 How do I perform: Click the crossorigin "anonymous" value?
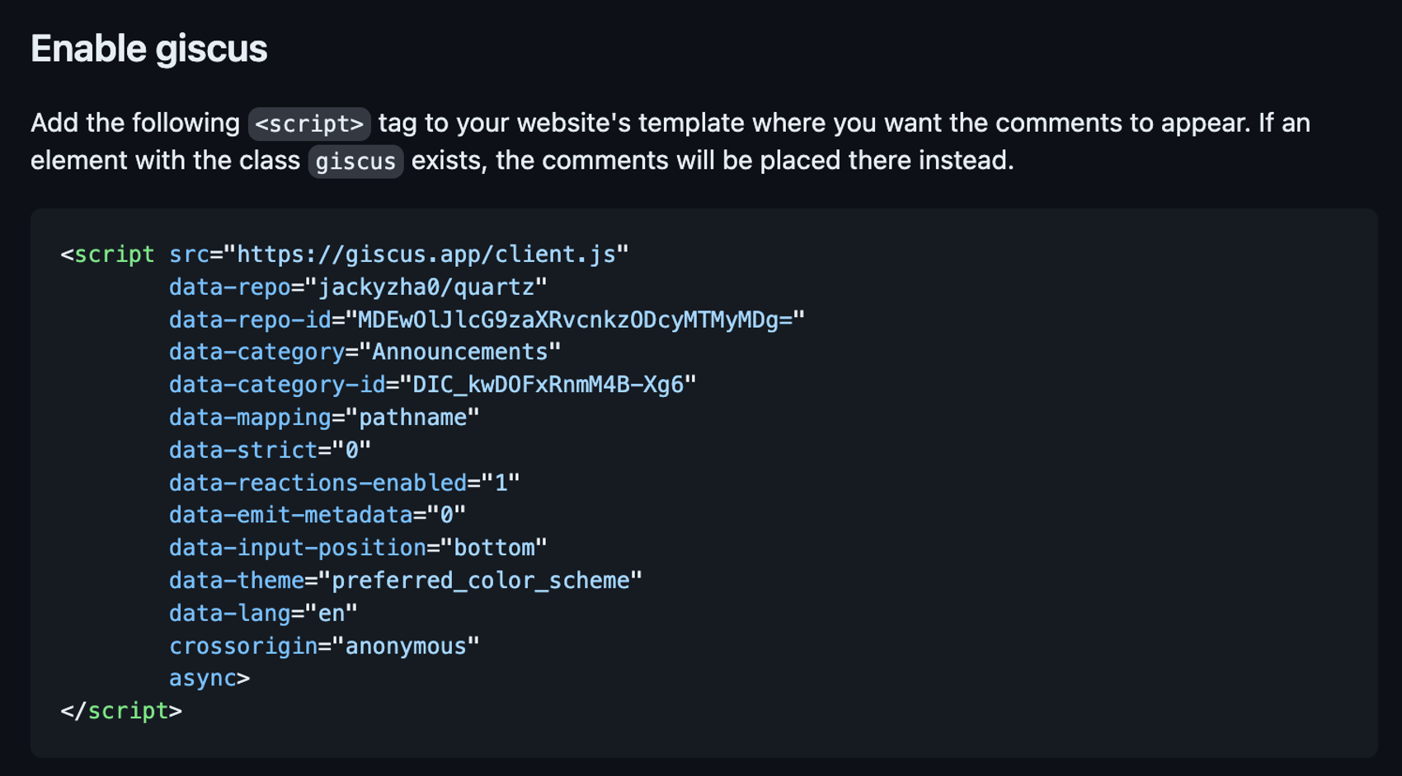pos(405,646)
